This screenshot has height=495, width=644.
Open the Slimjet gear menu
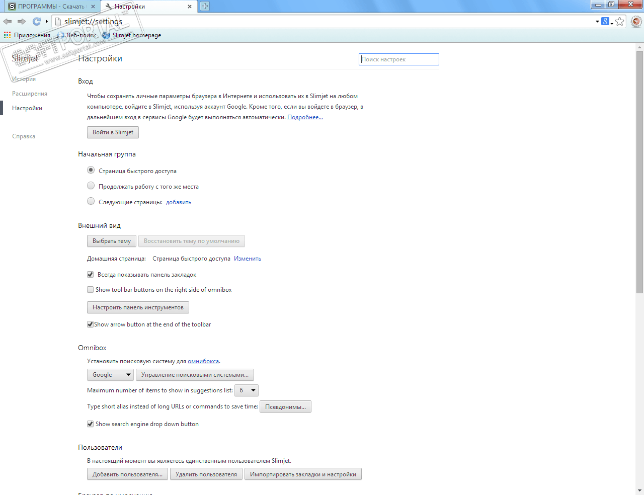[x=636, y=22]
